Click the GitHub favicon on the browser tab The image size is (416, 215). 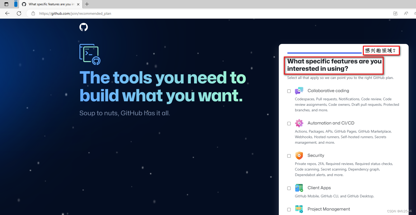point(24,4)
